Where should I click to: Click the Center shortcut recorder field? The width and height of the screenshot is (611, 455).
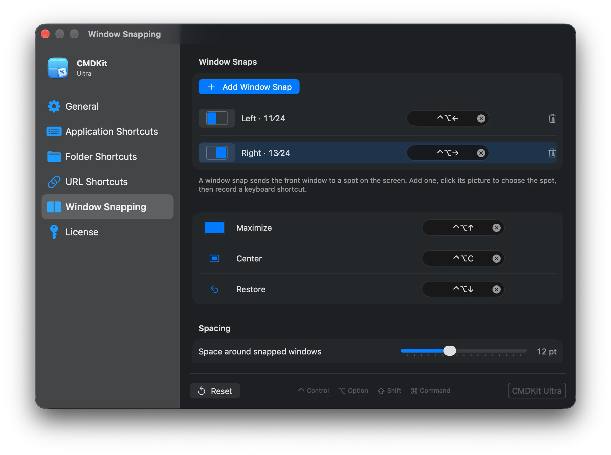click(463, 258)
